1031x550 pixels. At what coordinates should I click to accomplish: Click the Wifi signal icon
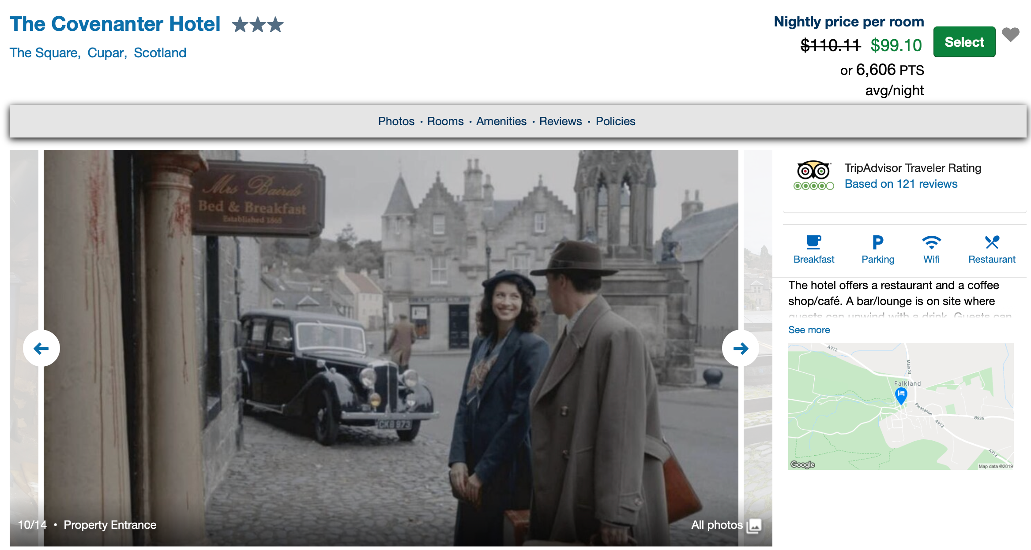pyautogui.click(x=931, y=242)
